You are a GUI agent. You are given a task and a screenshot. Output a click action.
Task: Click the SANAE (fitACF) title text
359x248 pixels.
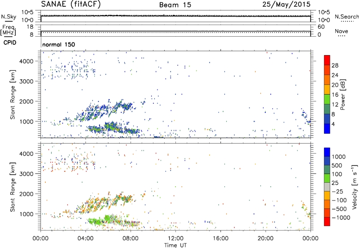(x=71, y=4)
